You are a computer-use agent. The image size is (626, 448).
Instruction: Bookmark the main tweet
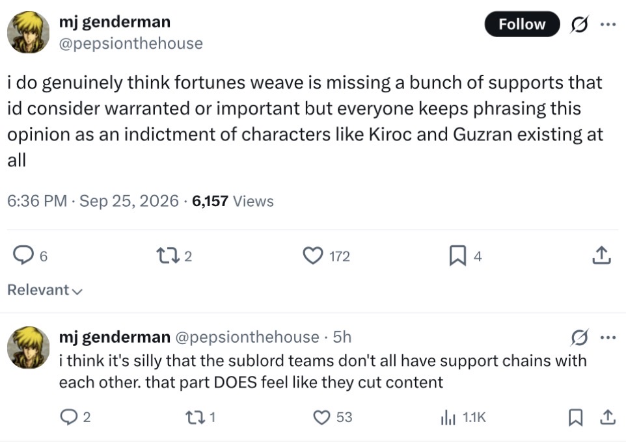pos(465,256)
